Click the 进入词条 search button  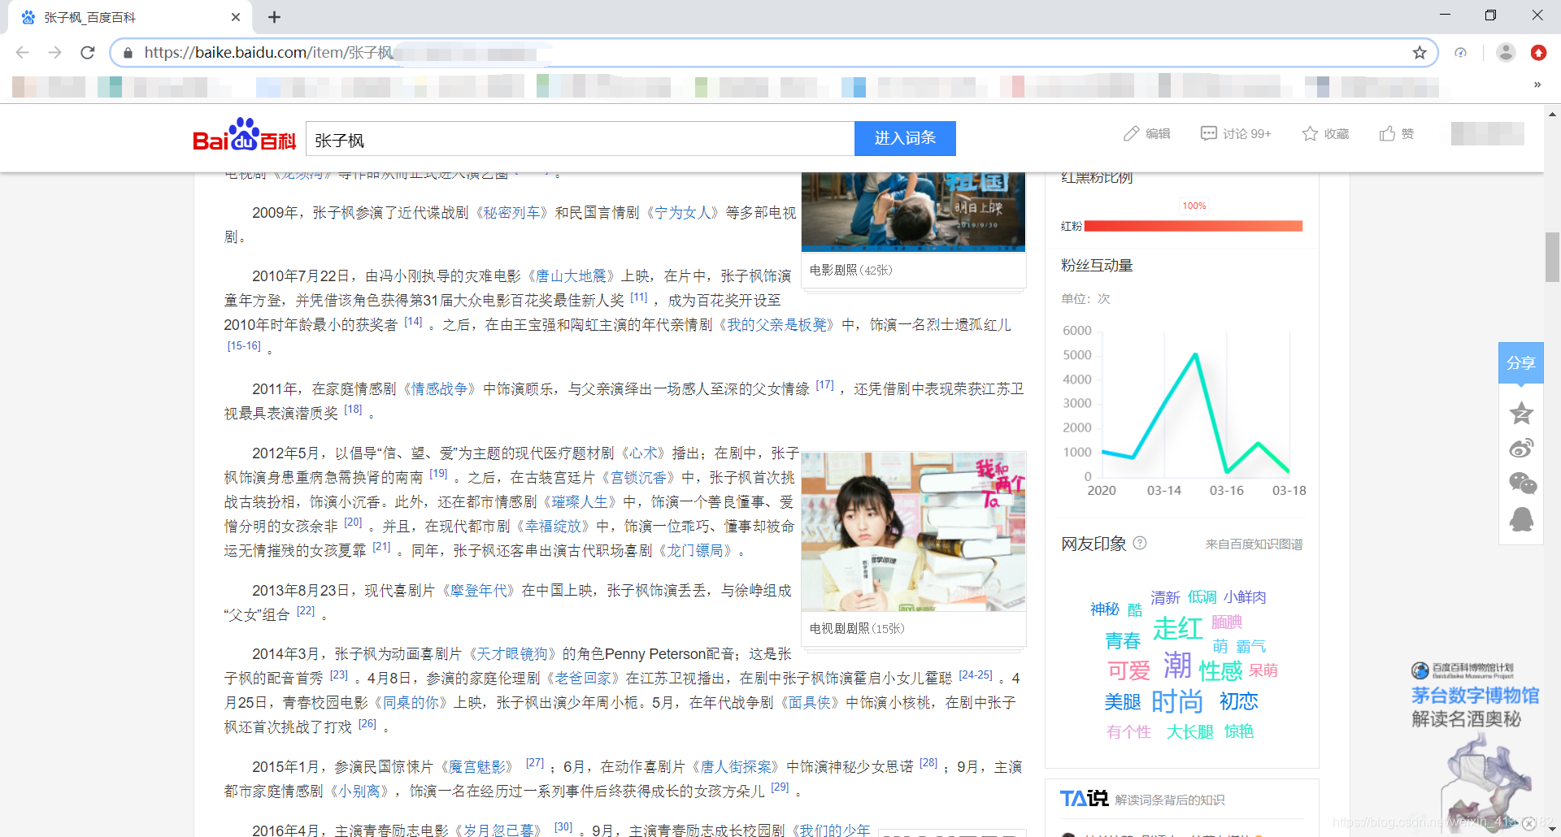[x=905, y=138]
